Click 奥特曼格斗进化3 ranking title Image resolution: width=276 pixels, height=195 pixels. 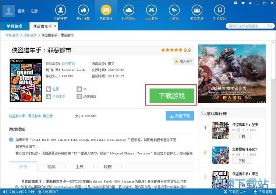(244, 149)
